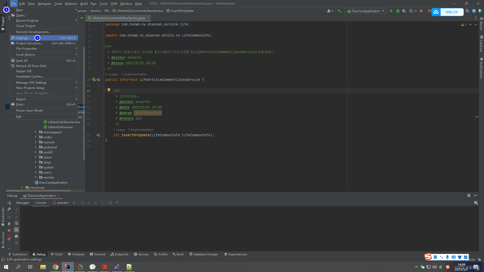Click the Debug bug icon in toolbar

[x=398, y=11]
